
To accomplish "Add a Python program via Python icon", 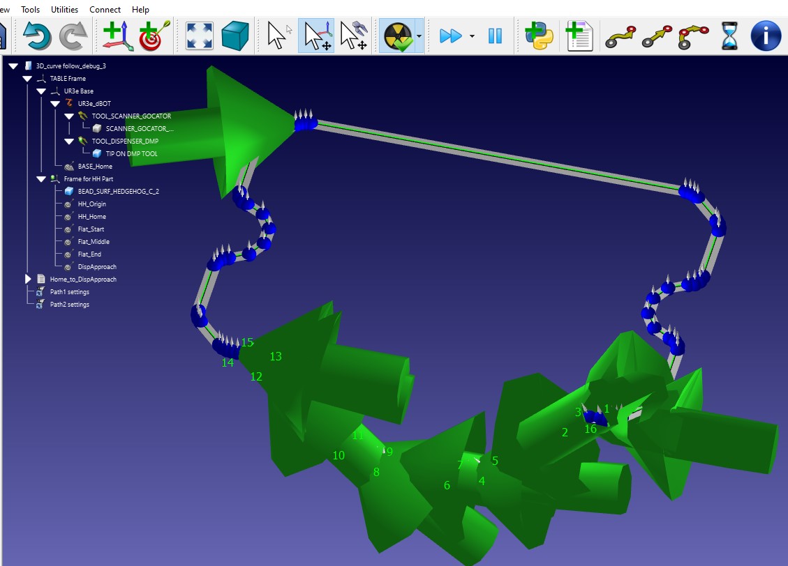I will (539, 36).
